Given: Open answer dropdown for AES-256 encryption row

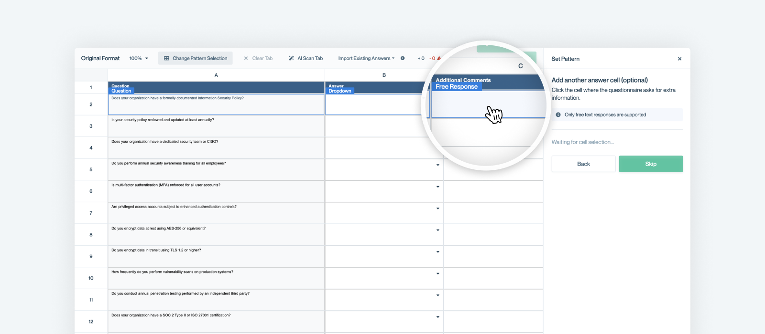Looking at the screenshot, I should coord(437,230).
